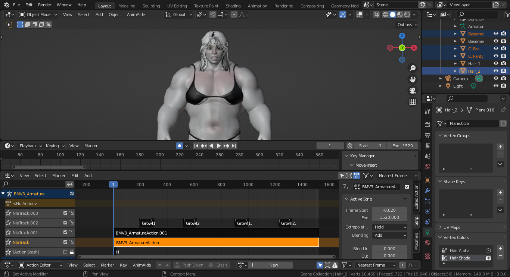510x277 pixels.
Task: Open the Render menu
Action: point(44,5)
